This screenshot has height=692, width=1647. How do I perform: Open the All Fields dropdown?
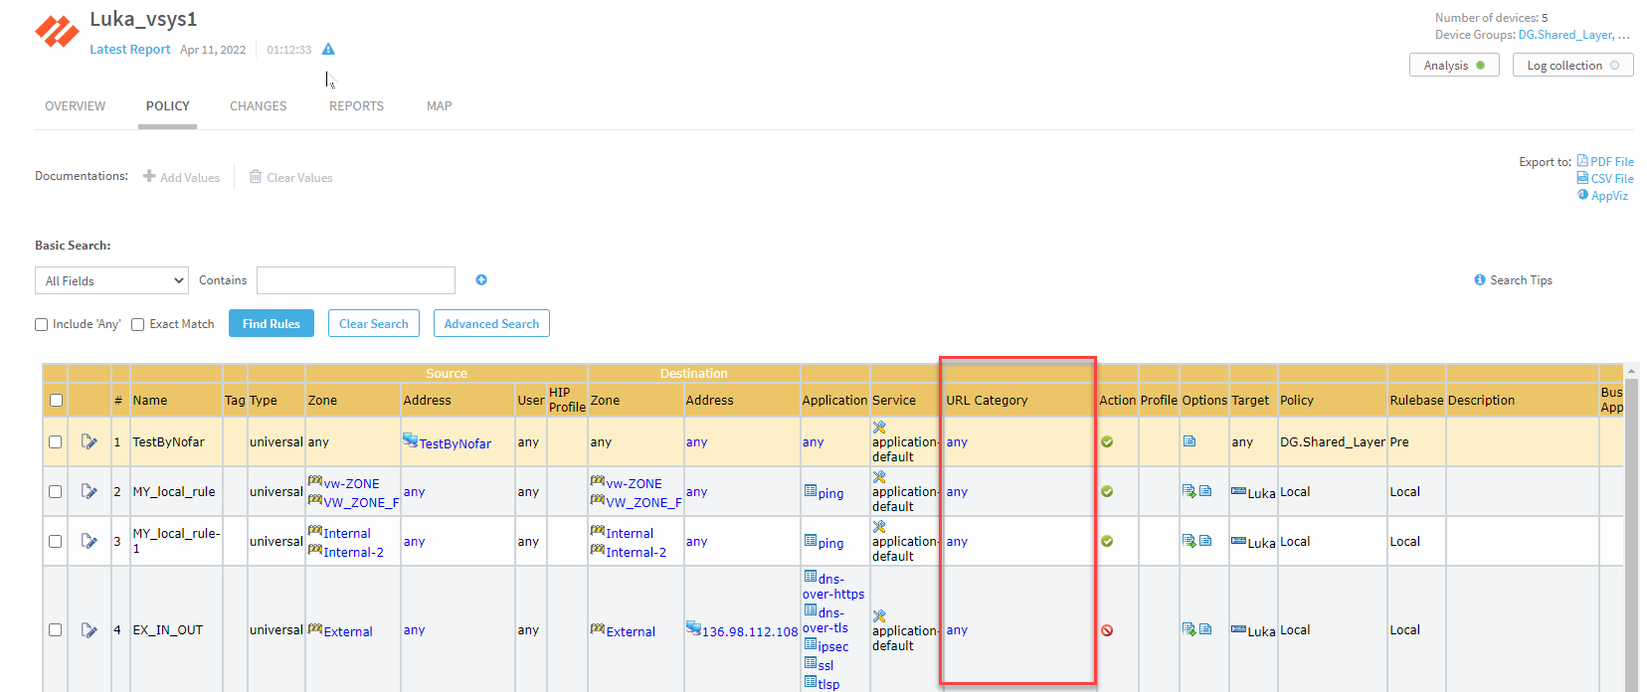coord(111,280)
